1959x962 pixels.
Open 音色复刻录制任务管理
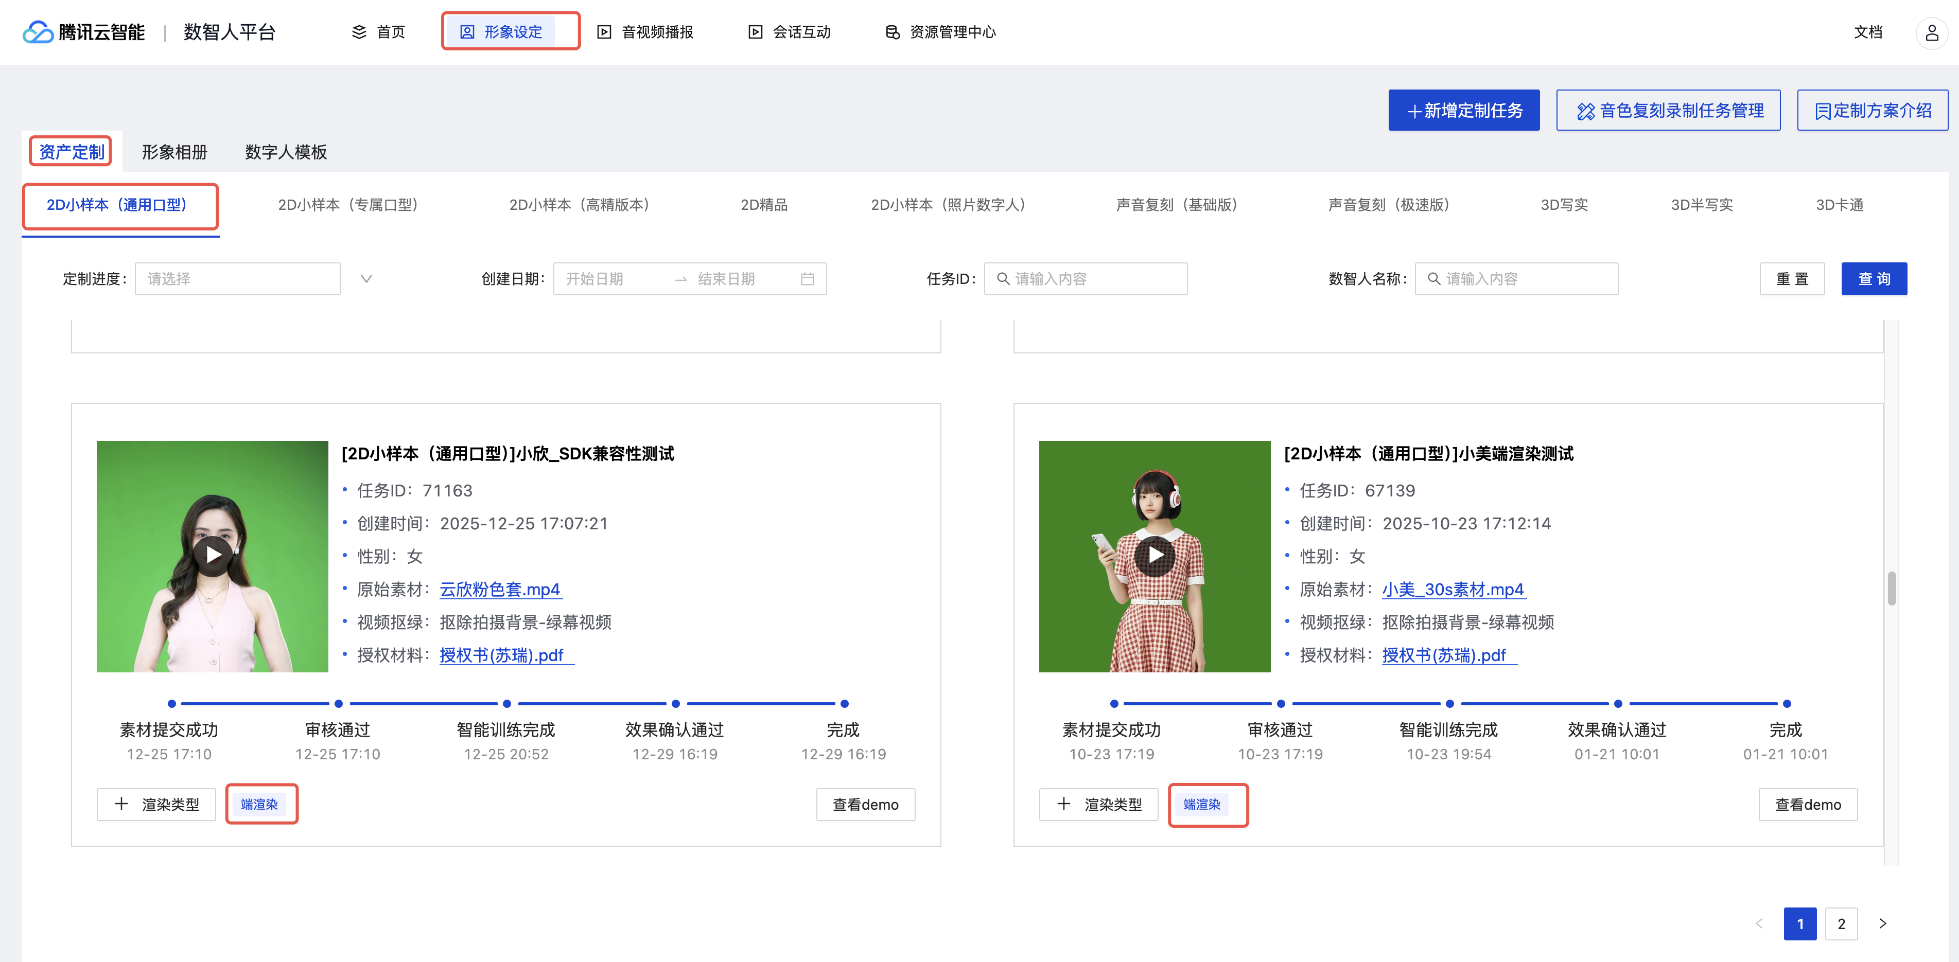[x=1668, y=111]
